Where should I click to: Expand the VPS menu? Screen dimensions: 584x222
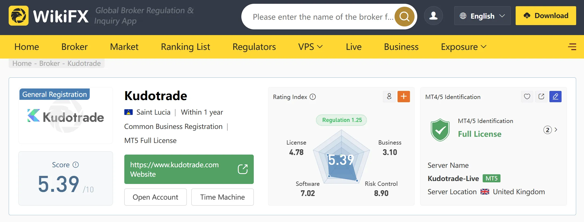311,47
